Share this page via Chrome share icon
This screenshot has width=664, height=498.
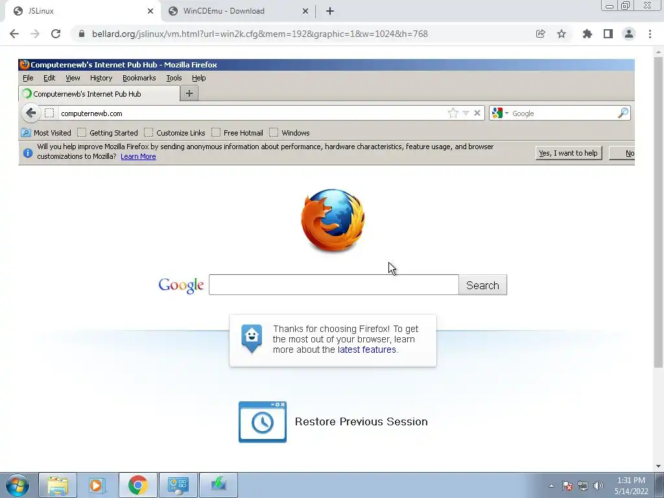pos(540,34)
